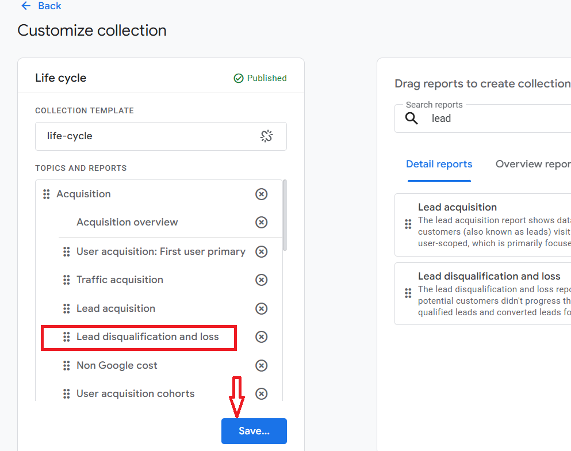Remove User acquisition cohorts report
This screenshot has height=451, width=571.
(262, 394)
